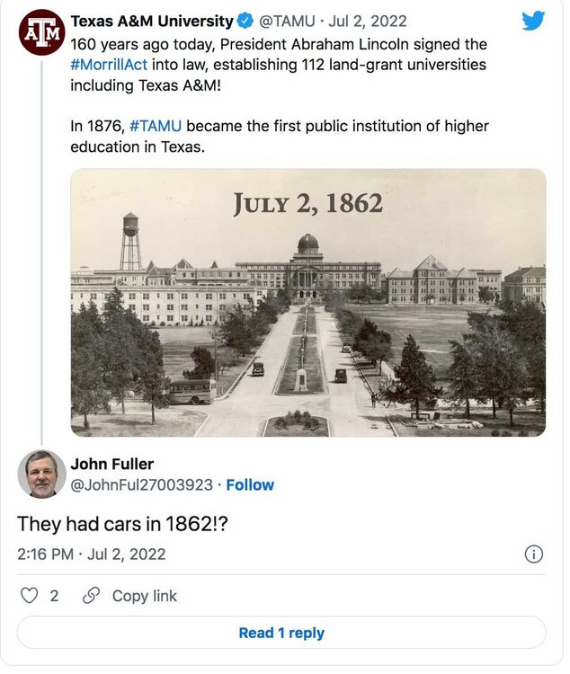
Task: Click the verified badge next to Texas A&M University
Action: click(x=247, y=21)
